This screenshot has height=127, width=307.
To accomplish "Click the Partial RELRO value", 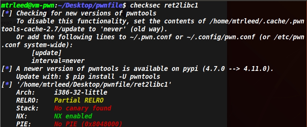I will pos(79,100).
